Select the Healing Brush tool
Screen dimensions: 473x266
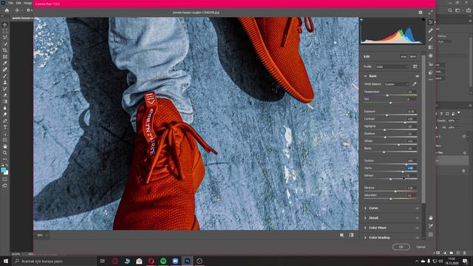[5, 69]
